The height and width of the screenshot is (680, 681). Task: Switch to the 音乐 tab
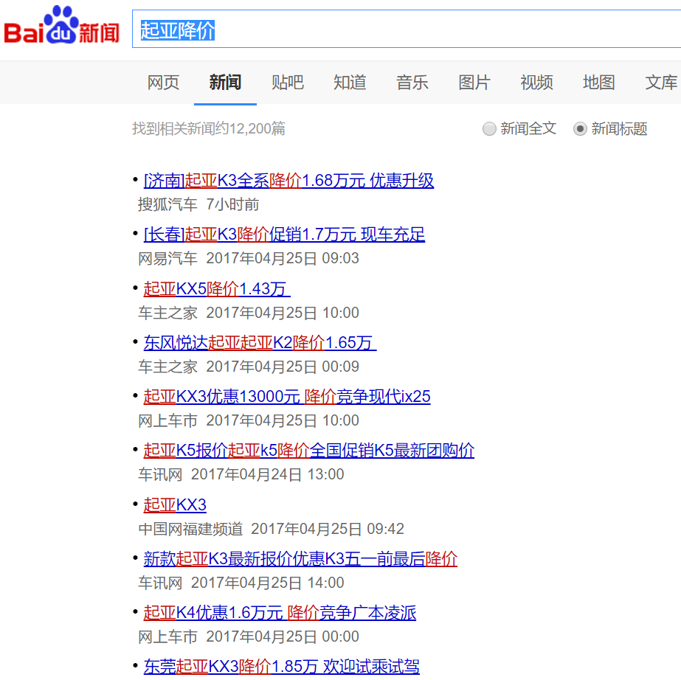[x=412, y=83]
